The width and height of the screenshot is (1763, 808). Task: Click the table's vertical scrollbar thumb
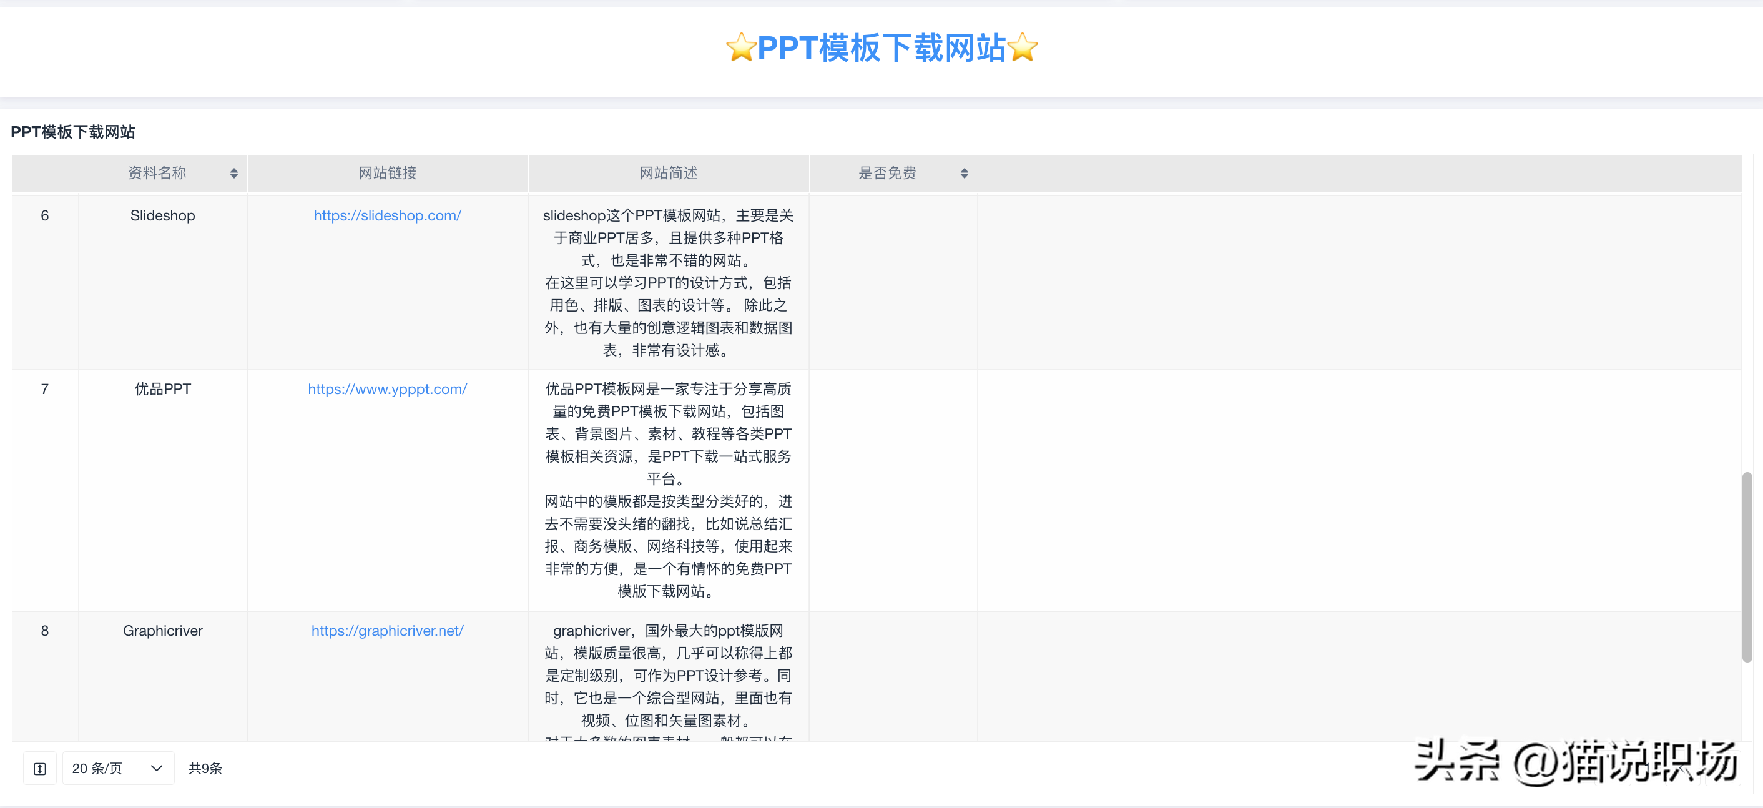[x=1747, y=567]
